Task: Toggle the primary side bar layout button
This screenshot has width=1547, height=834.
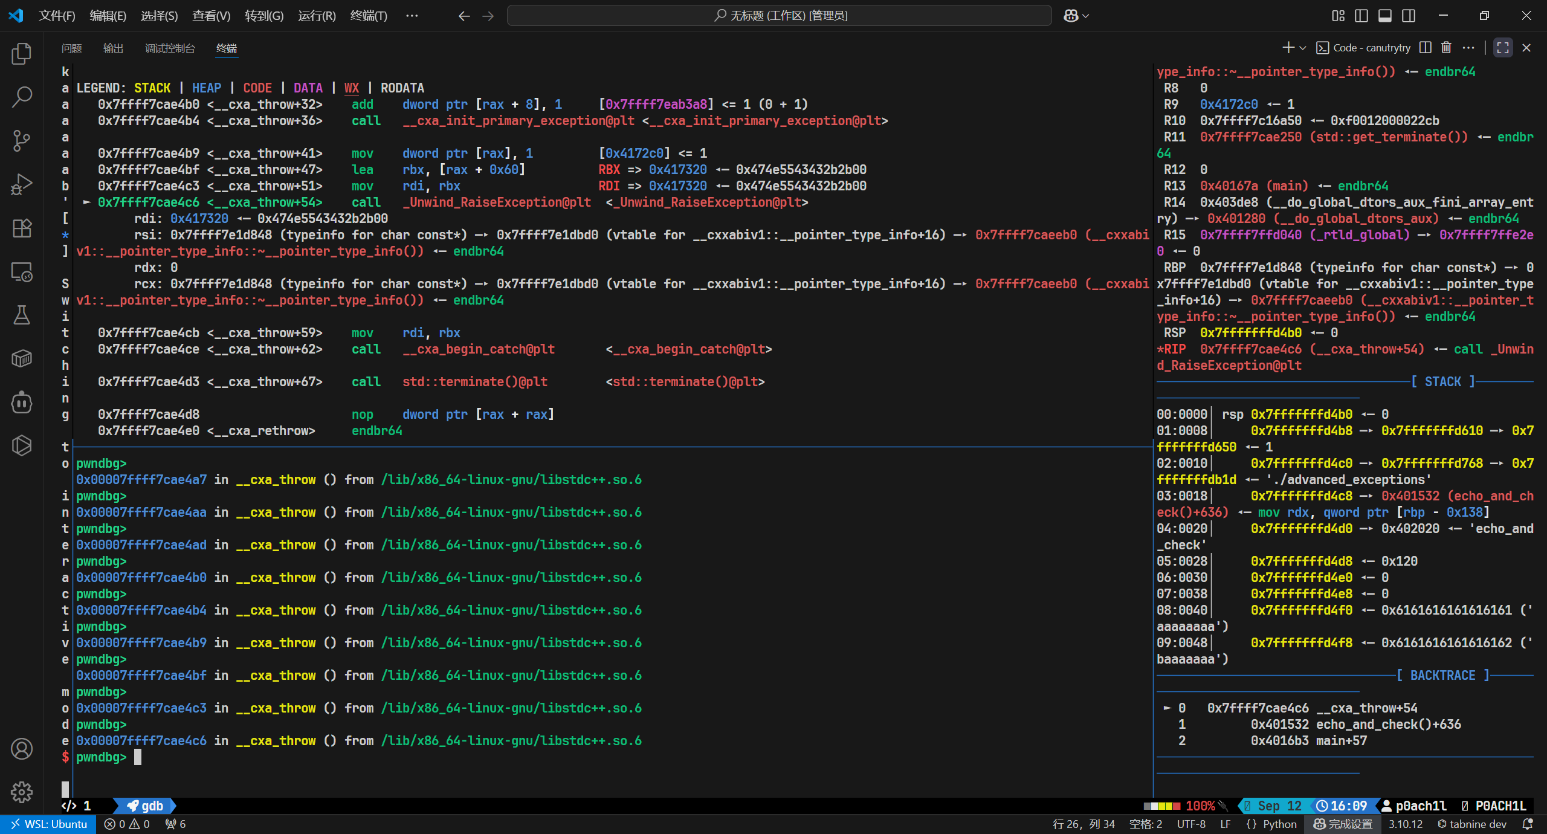Action: [x=1361, y=16]
